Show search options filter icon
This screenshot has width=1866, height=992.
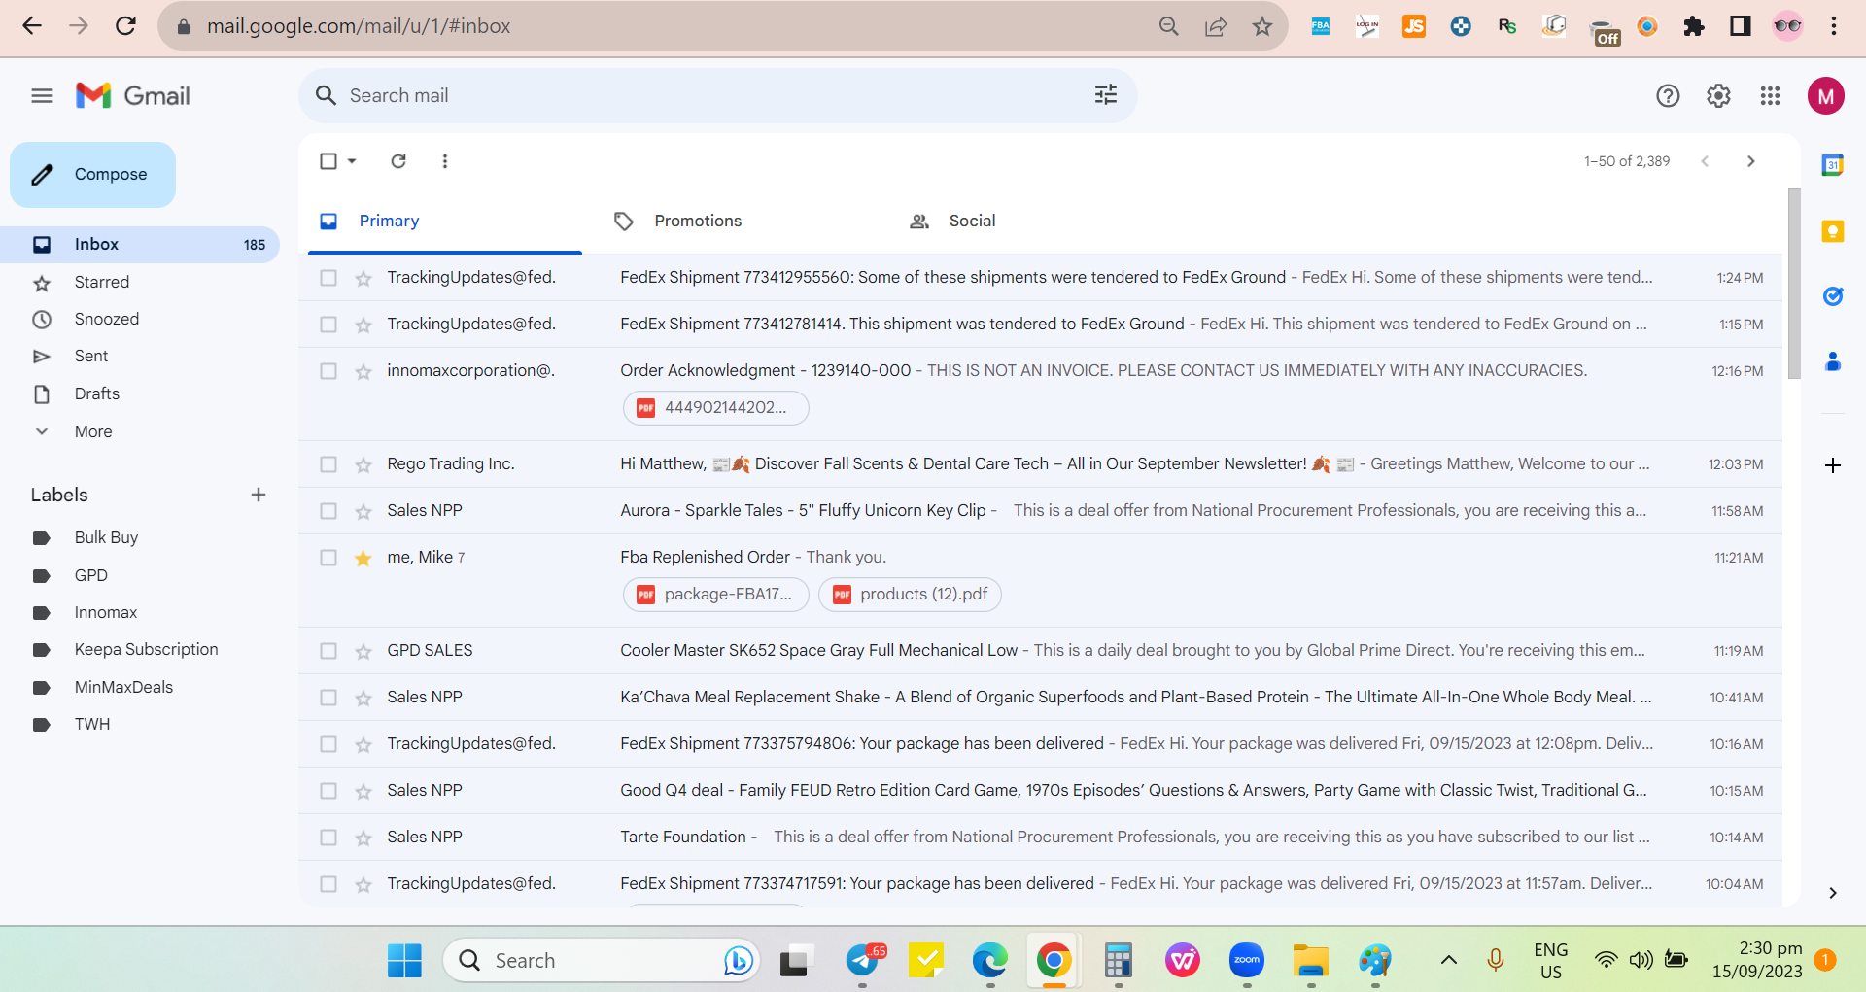[1106, 95]
